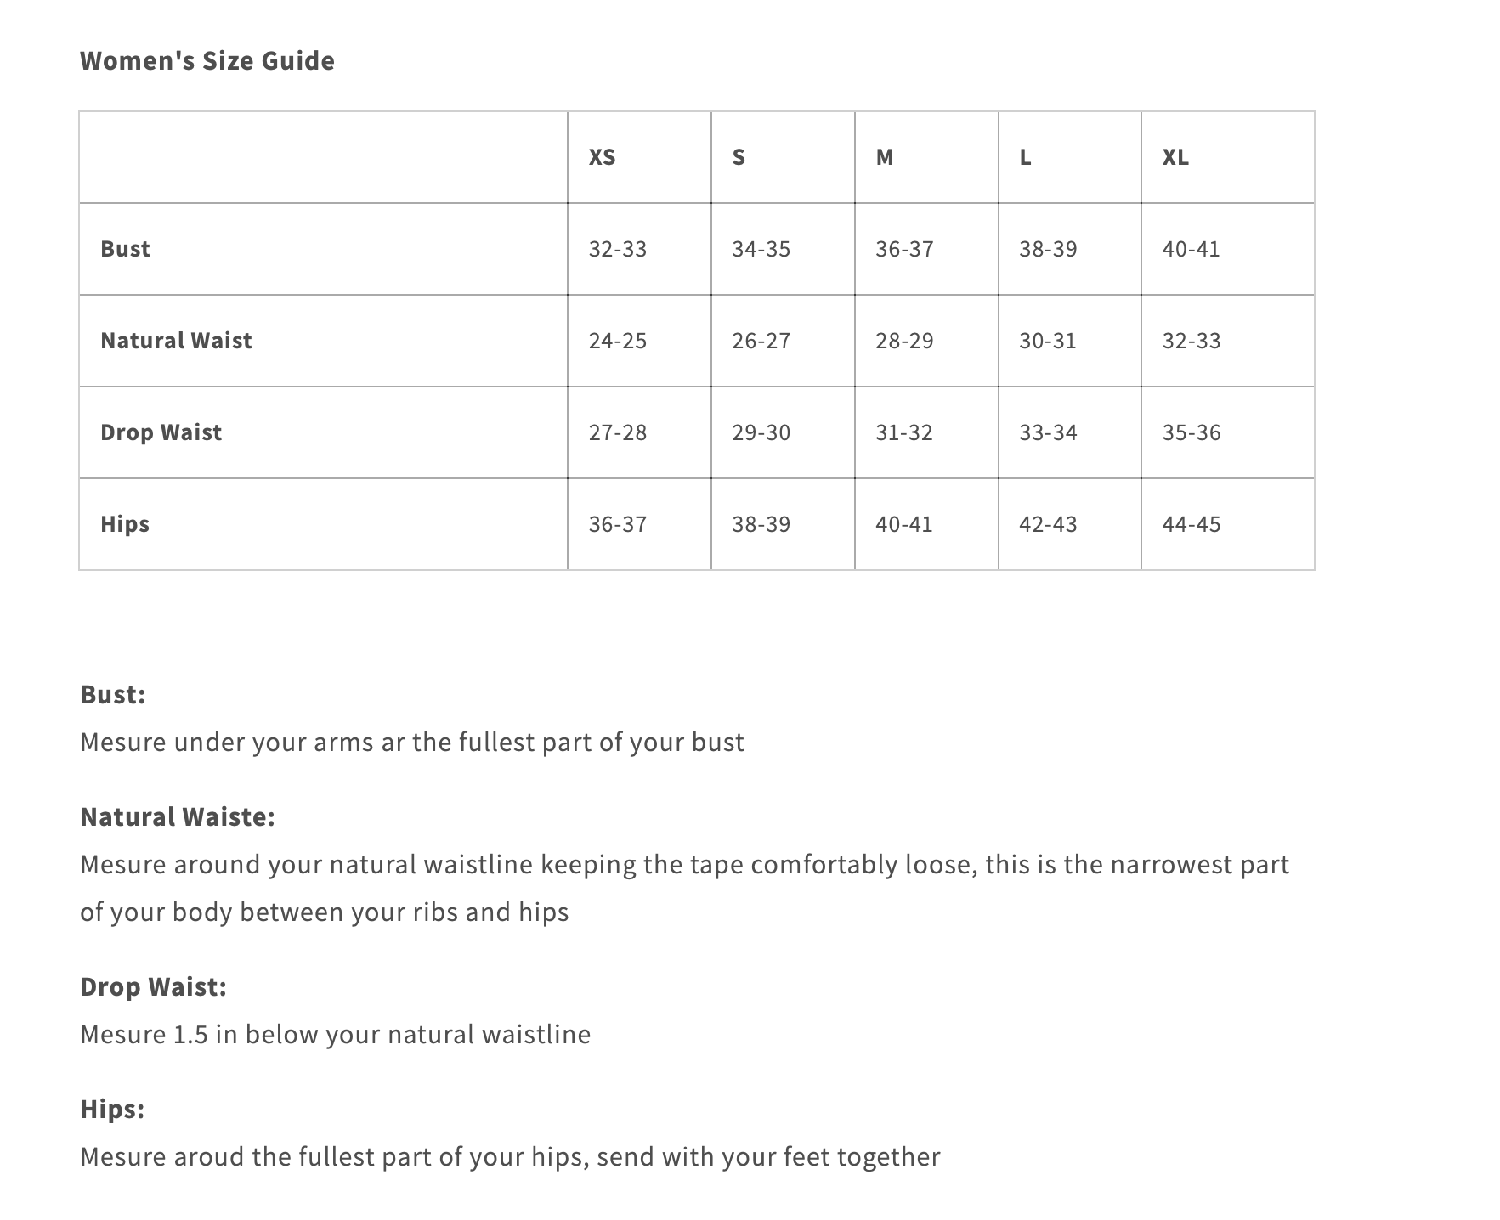Image resolution: width=1500 pixels, height=1220 pixels.
Task: Click the Bust: description heading below table
Action: tap(113, 694)
